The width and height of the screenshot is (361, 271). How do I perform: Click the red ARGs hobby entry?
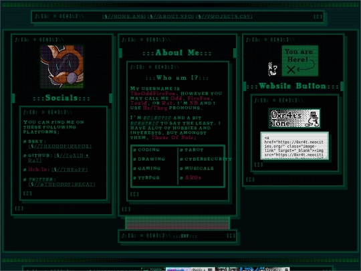coord(193,178)
